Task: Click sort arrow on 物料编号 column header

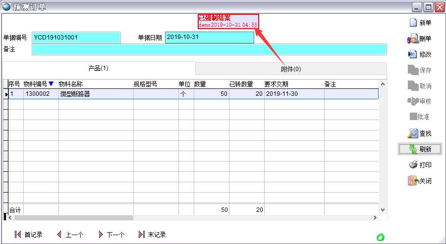Action: pos(51,84)
